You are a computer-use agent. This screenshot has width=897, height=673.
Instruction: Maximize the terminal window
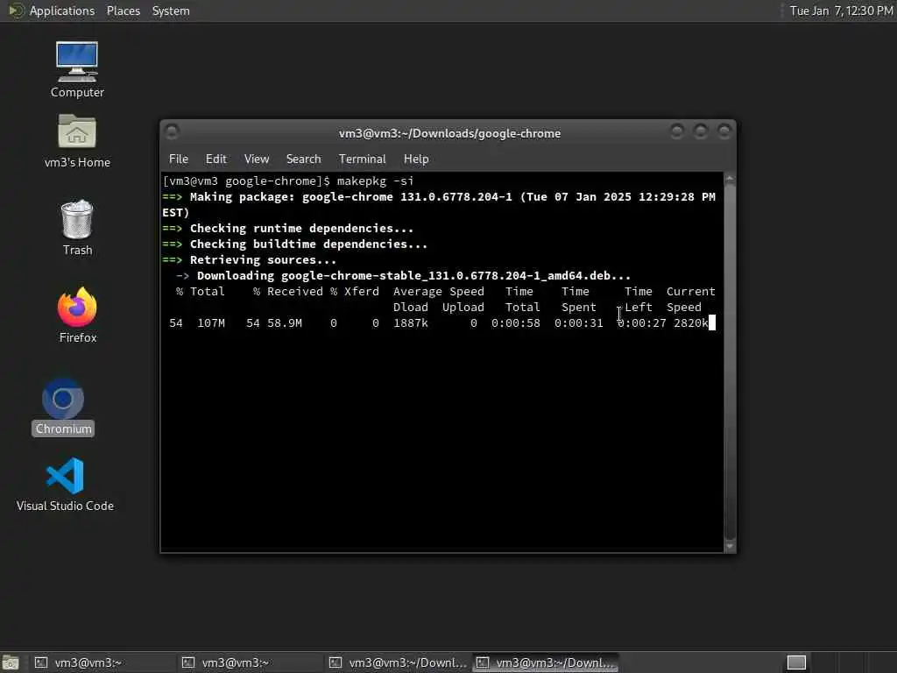click(x=700, y=132)
